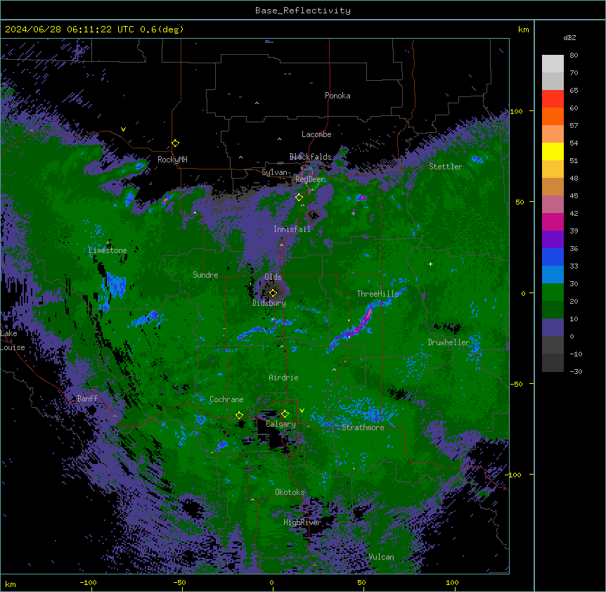Select the yellow diamond marker between Olds and Didsbury

coord(273,292)
